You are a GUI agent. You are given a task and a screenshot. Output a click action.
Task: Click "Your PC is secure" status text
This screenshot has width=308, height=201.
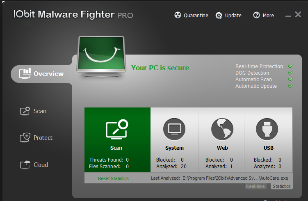coord(160,68)
